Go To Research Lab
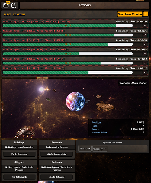Screen dimensions: 151x183 tap(57, 154)
